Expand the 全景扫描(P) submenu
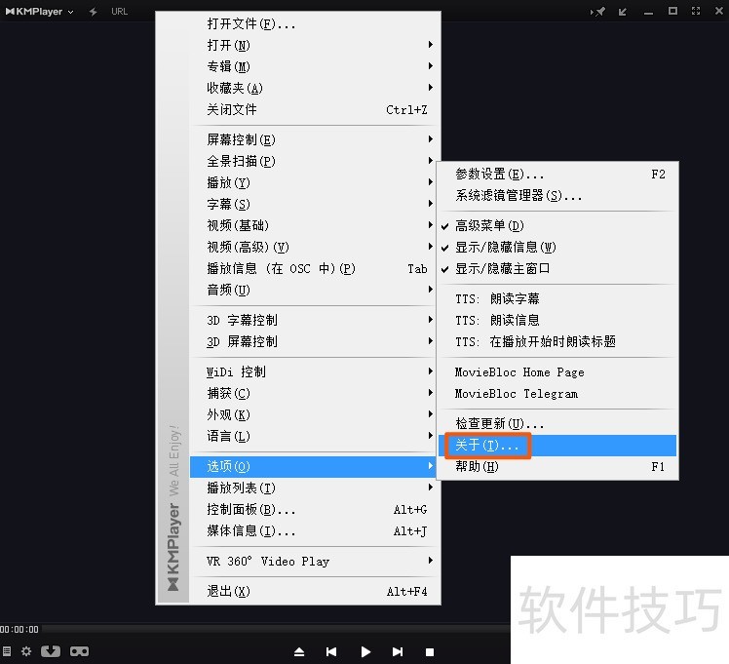Viewport: 729px width, 664px height. (x=315, y=161)
